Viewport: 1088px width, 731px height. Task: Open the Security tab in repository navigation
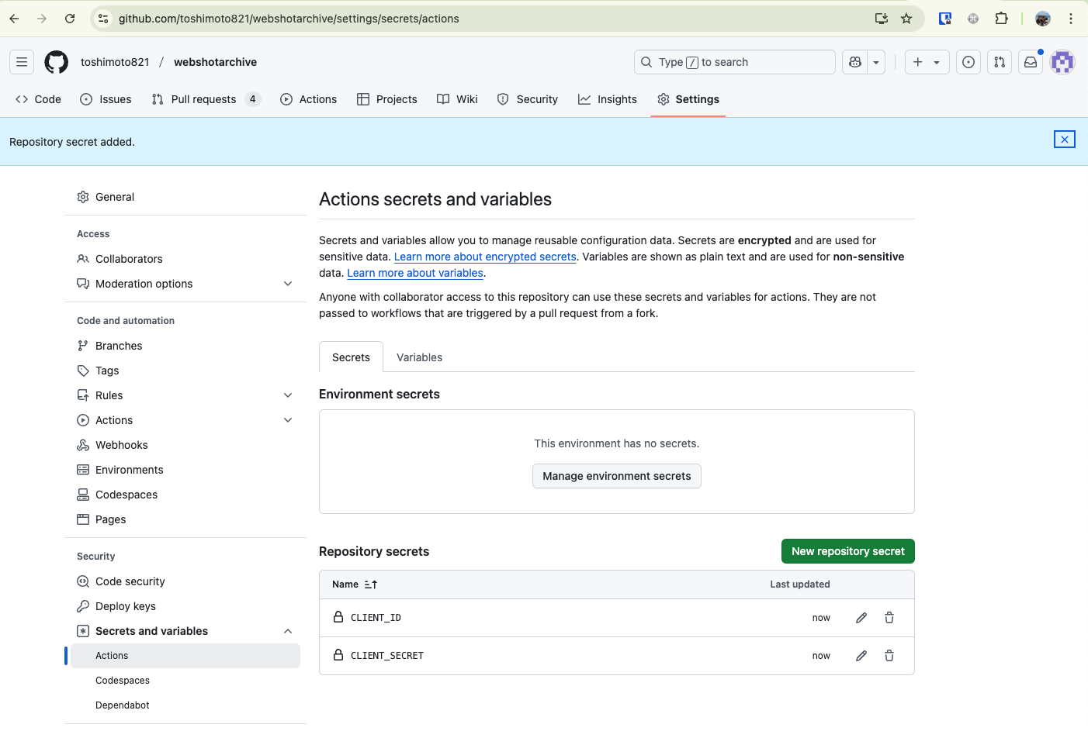[x=528, y=98]
